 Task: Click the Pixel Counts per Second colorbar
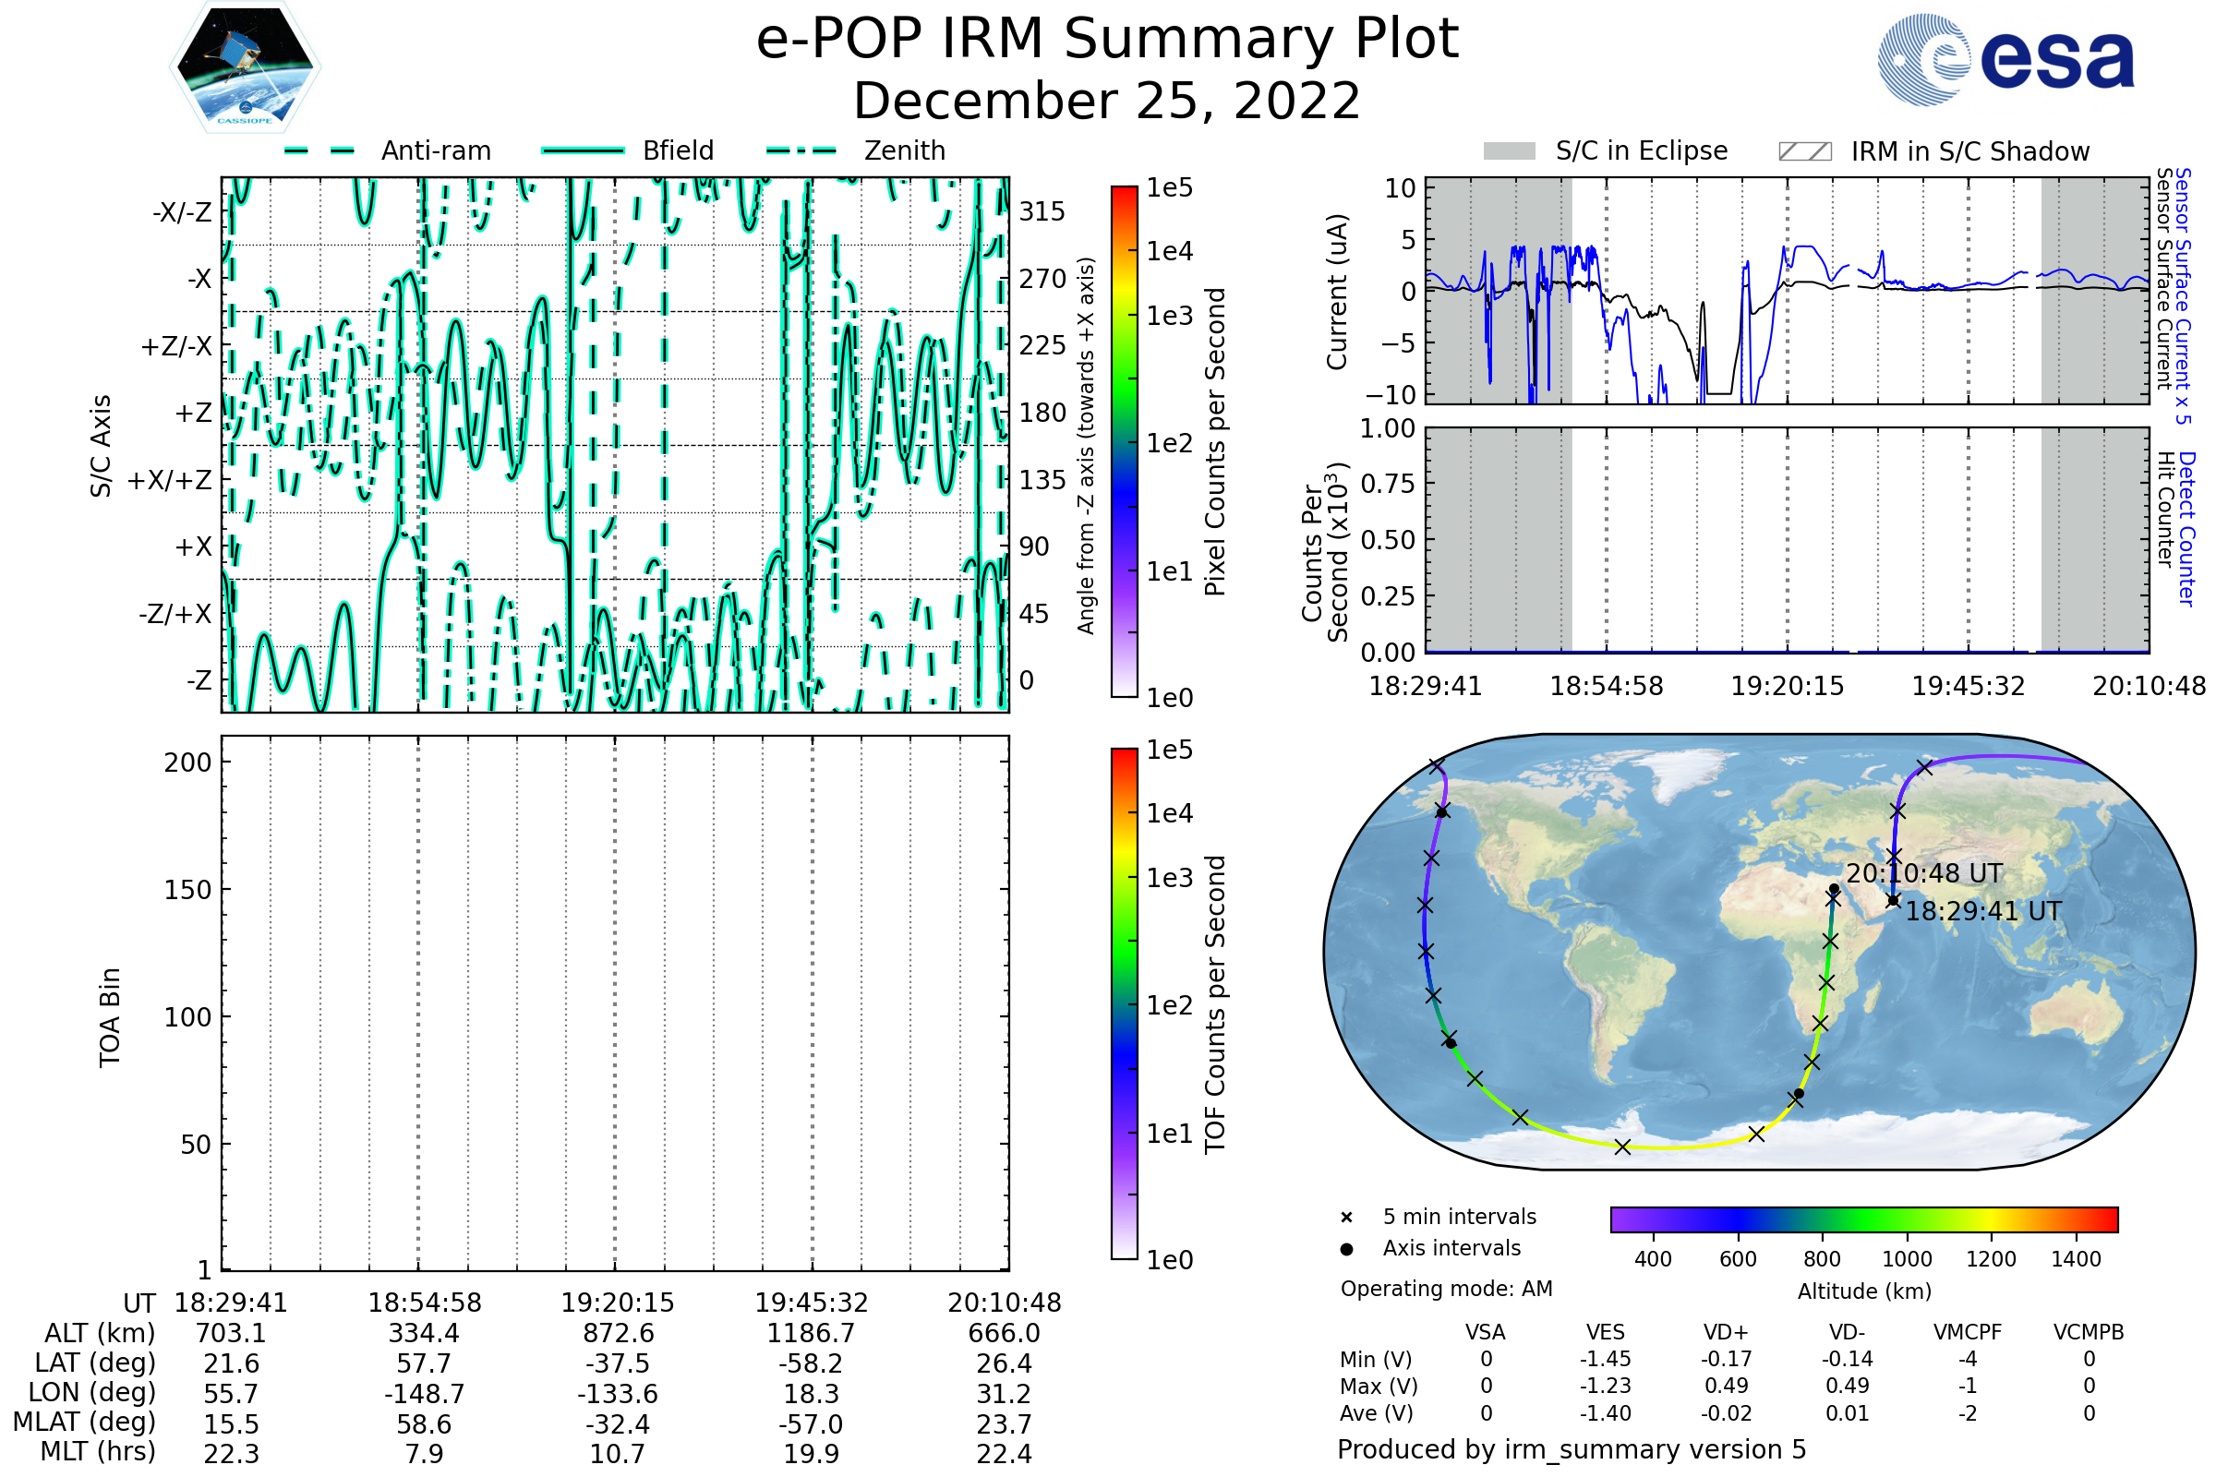1124,442
